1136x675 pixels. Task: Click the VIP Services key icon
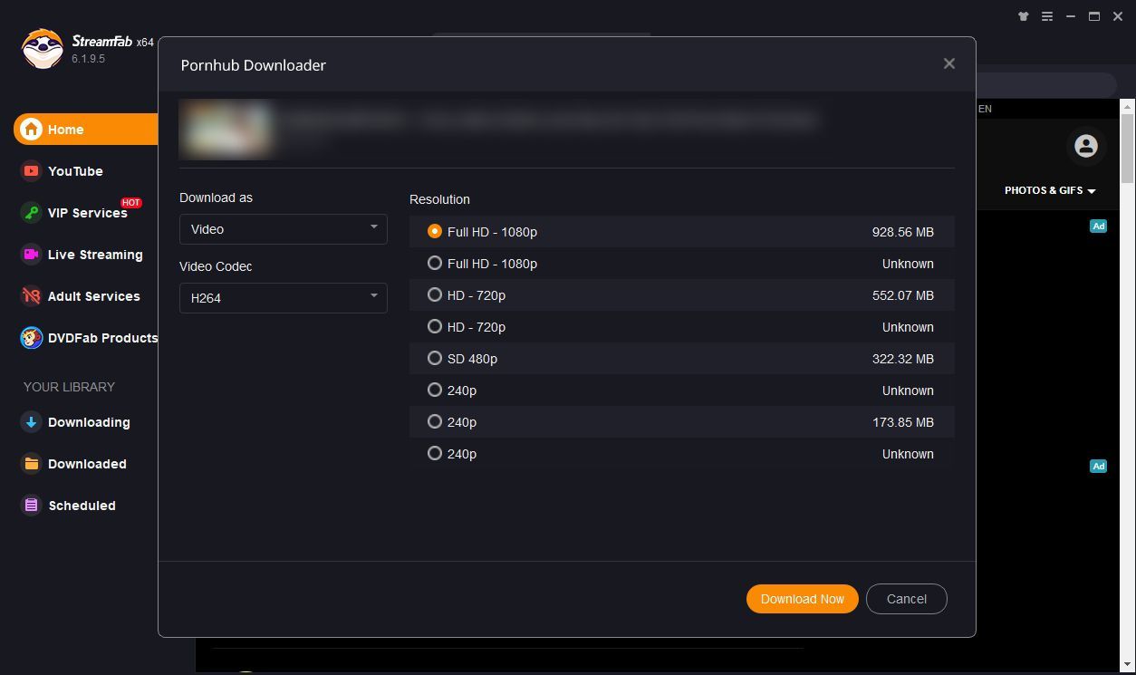(32, 213)
